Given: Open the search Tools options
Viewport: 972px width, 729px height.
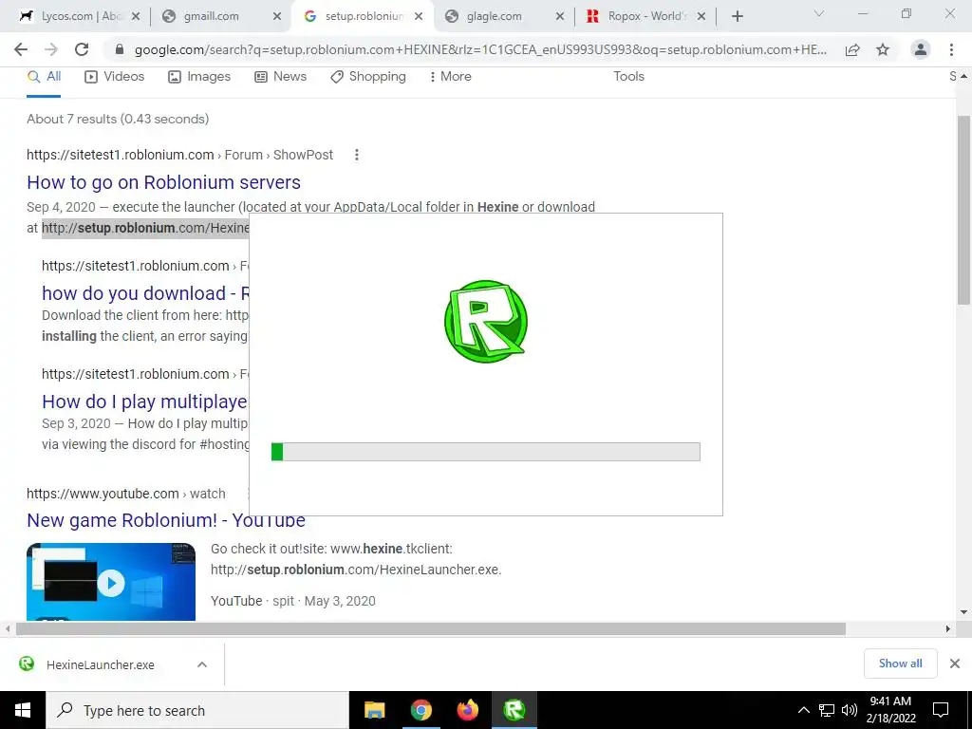Looking at the screenshot, I should 628,76.
